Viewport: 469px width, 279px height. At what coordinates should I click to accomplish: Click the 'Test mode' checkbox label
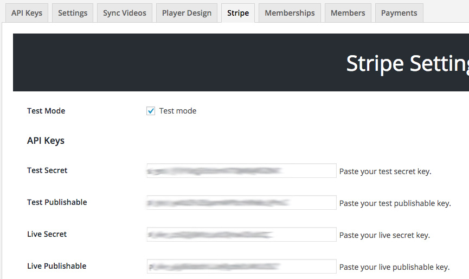(178, 111)
